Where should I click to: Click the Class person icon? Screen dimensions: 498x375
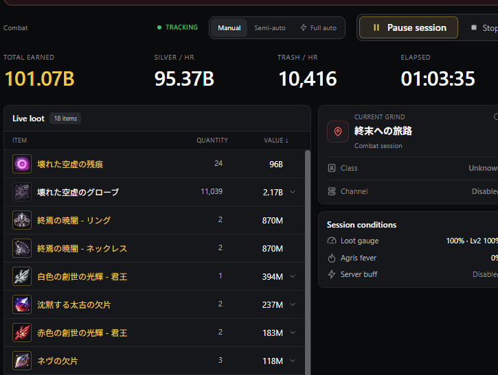coord(332,168)
